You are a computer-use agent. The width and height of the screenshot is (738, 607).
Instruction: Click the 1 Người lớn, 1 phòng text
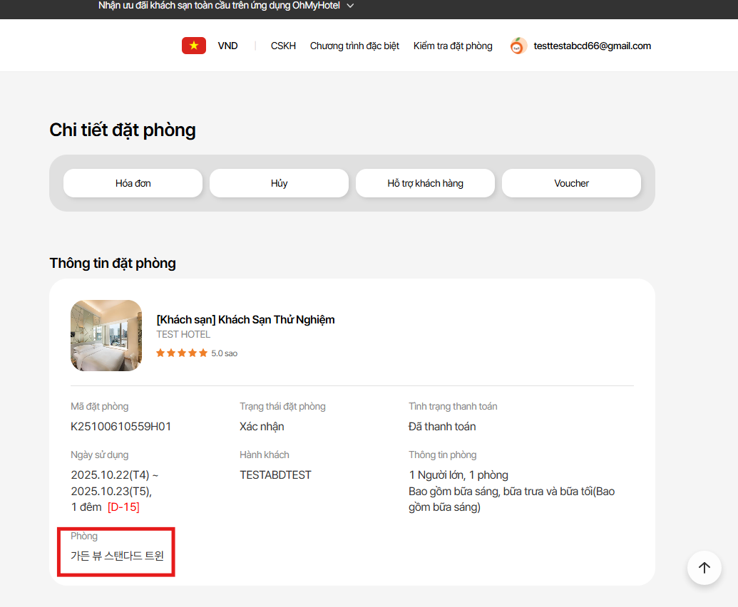(x=458, y=475)
